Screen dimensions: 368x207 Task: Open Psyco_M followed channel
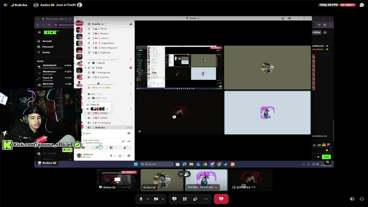[55, 78]
